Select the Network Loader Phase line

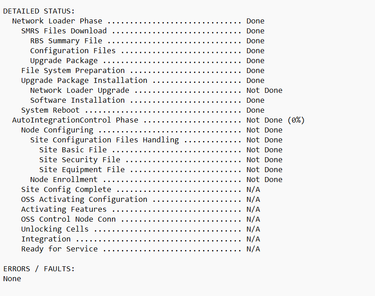coord(138,21)
